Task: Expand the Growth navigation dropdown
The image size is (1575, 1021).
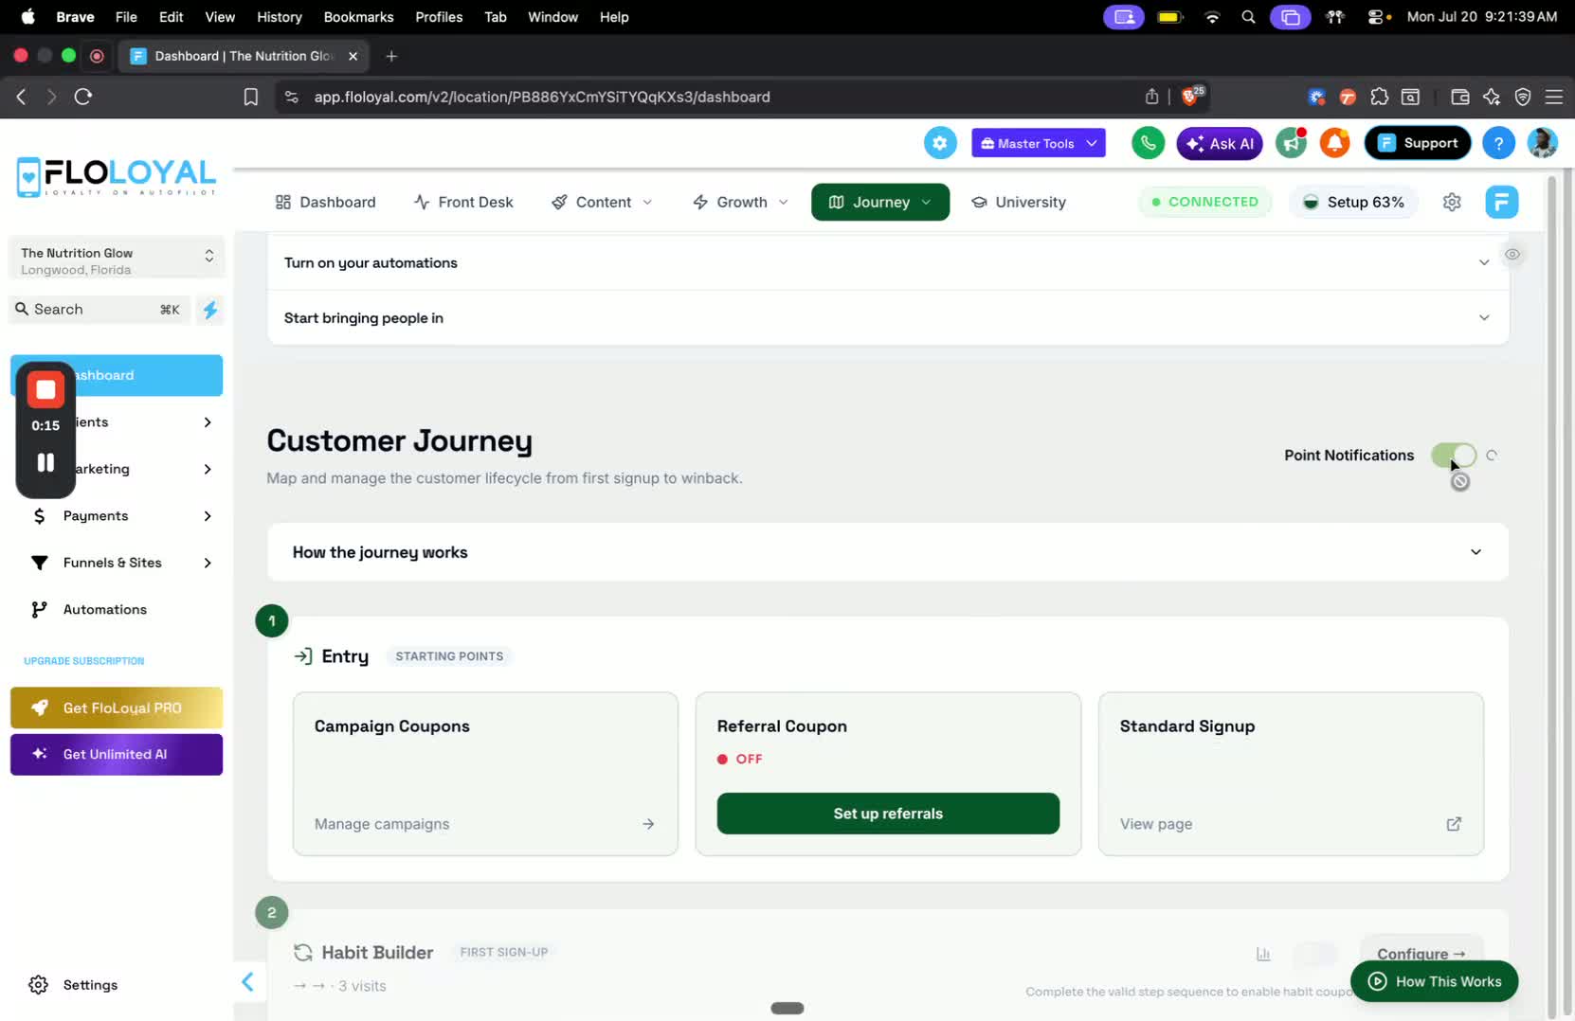Action: [740, 202]
